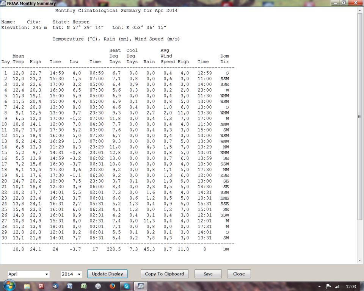Image resolution: width=364 pixels, height=291 pixels.
Task: Open Microsoft Word from taskbar
Action: click(x=70, y=286)
